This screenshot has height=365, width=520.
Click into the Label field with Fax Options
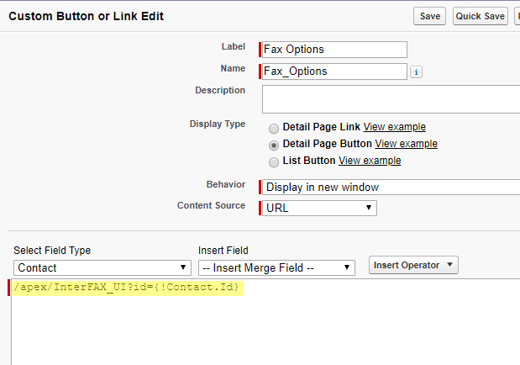click(334, 50)
